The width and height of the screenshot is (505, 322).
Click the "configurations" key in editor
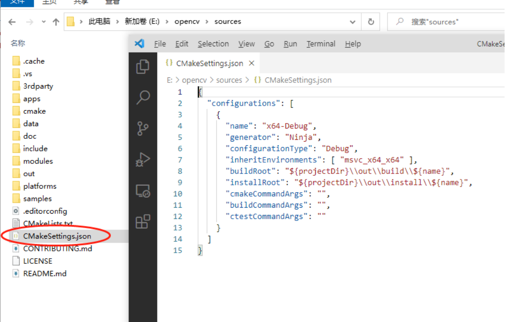(x=244, y=103)
